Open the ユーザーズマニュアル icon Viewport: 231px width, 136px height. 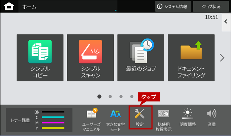click(x=91, y=120)
